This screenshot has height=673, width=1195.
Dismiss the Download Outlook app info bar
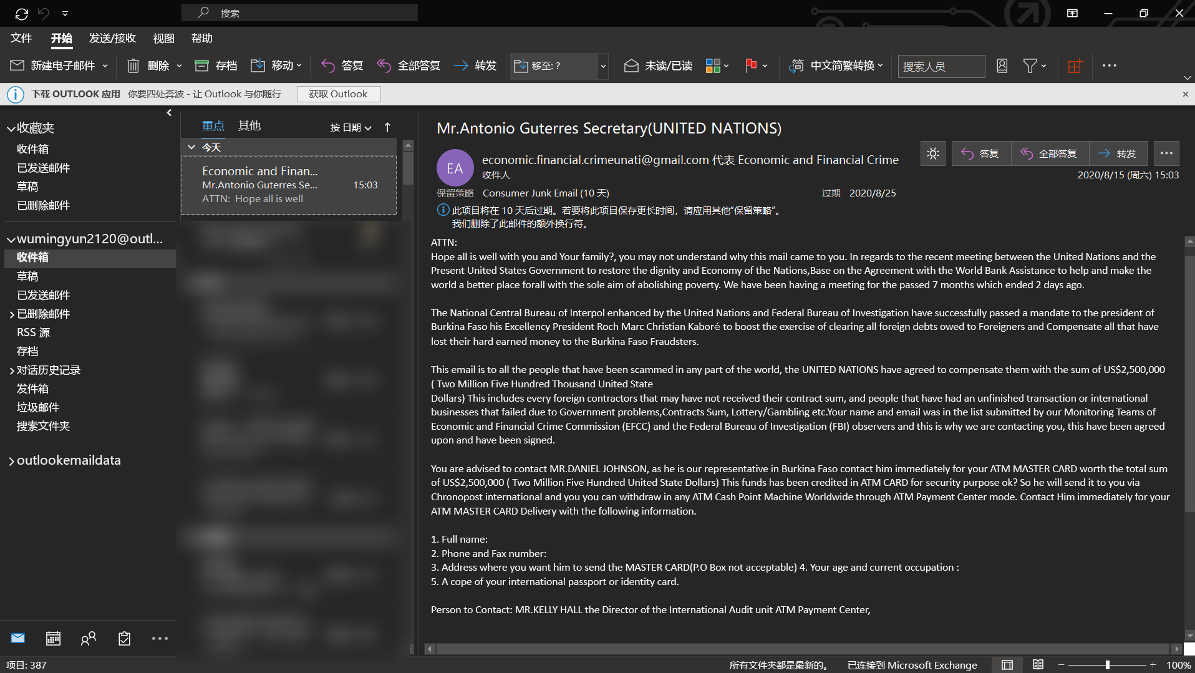1186,94
